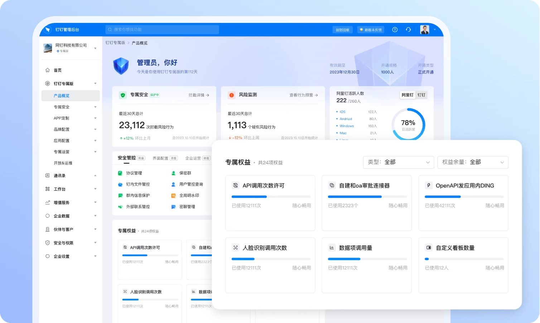
Task: Click the DingTalk logo in header
Action: click(48, 30)
